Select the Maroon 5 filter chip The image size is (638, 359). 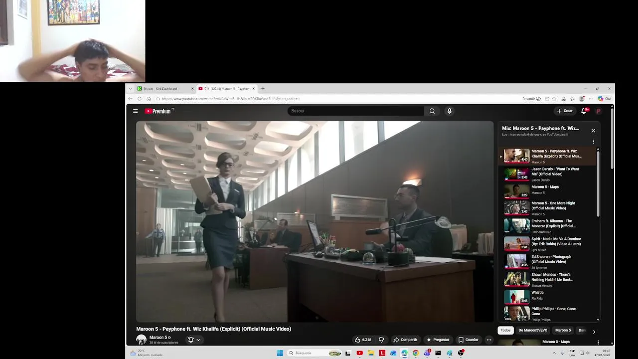[x=563, y=330]
